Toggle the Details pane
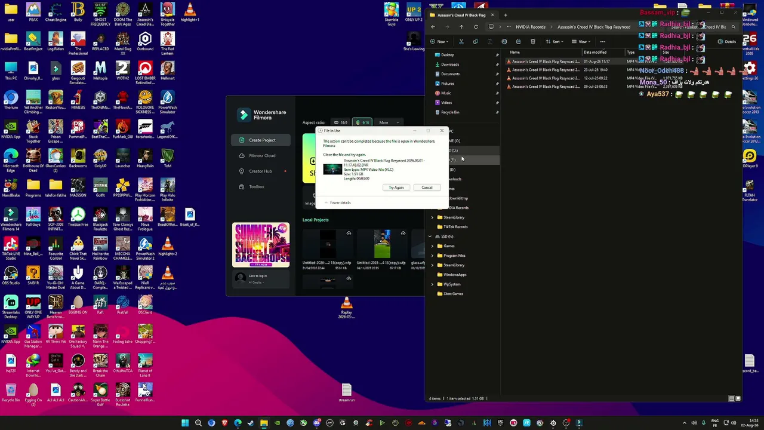 coord(727,42)
